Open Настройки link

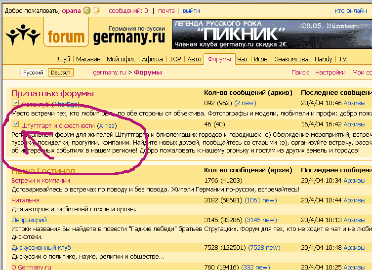[330, 73]
